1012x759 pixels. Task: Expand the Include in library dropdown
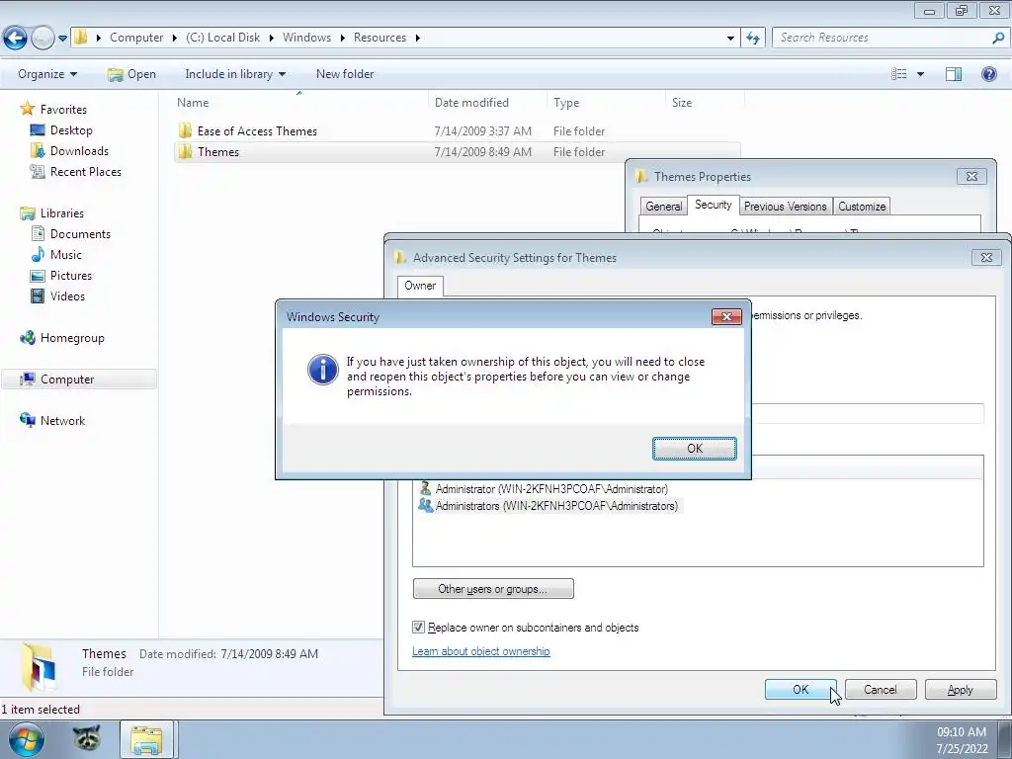[x=235, y=74]
